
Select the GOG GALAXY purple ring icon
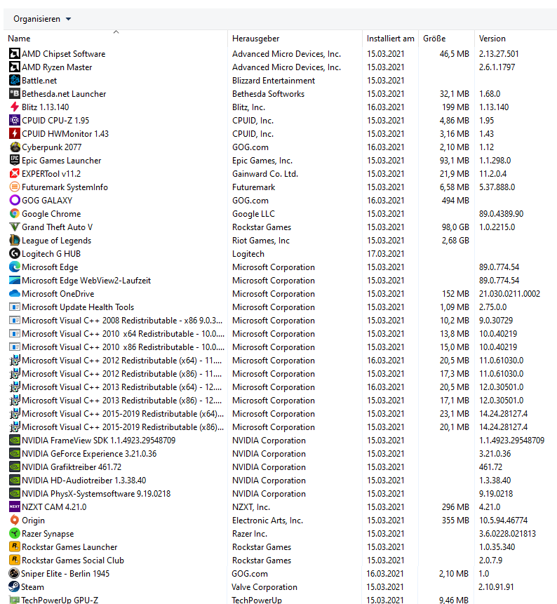pos(15,201)
